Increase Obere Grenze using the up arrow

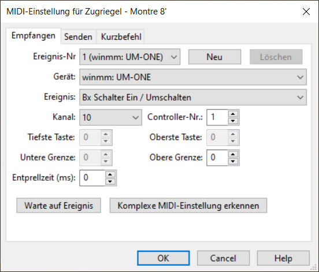click(x=233, y=154)
